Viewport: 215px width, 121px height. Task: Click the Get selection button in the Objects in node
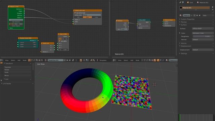click(16, 22)
